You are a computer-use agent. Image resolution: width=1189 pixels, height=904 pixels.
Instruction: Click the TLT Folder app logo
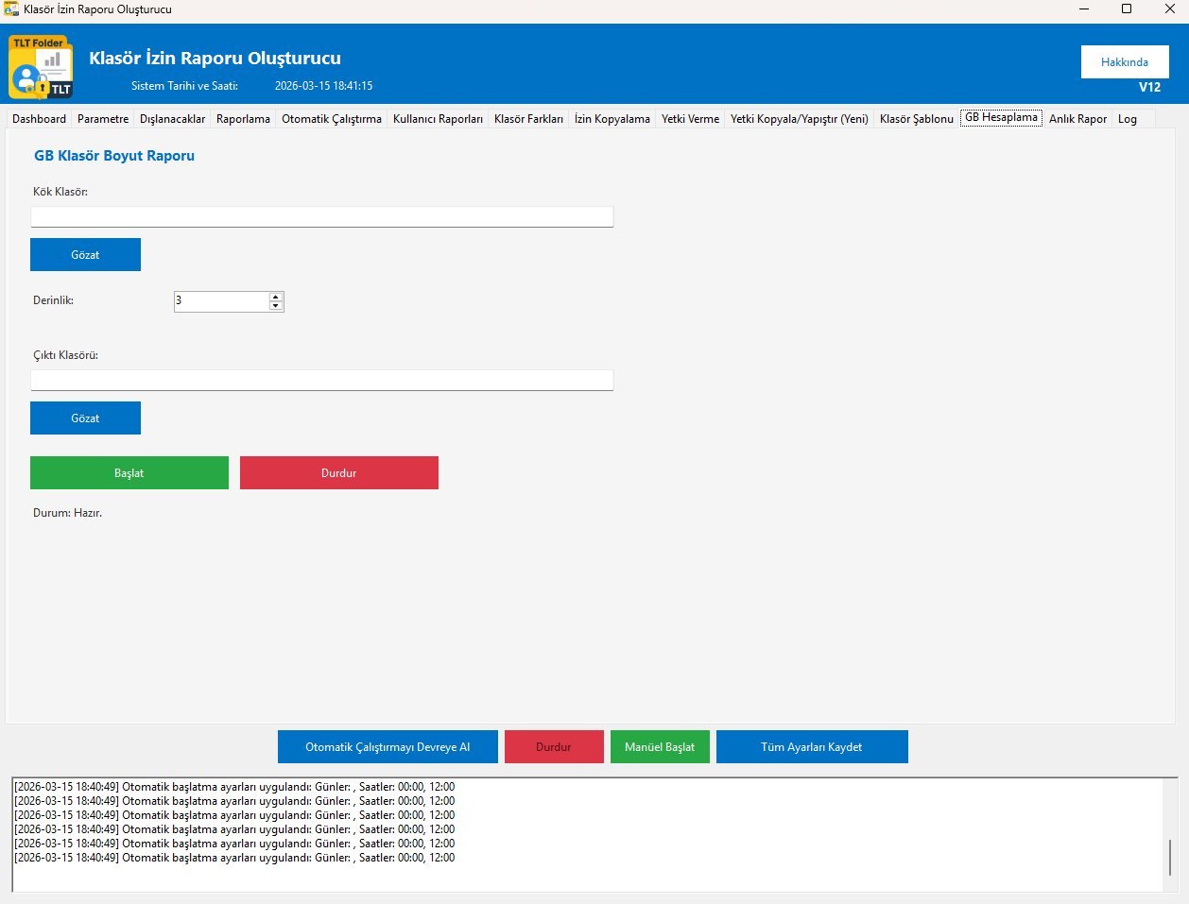41,67
